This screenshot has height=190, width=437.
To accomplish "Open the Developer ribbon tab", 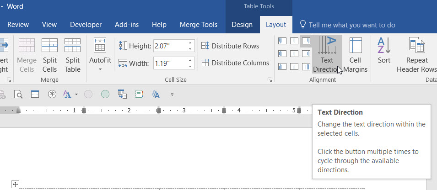I will (x=86, y=25).
